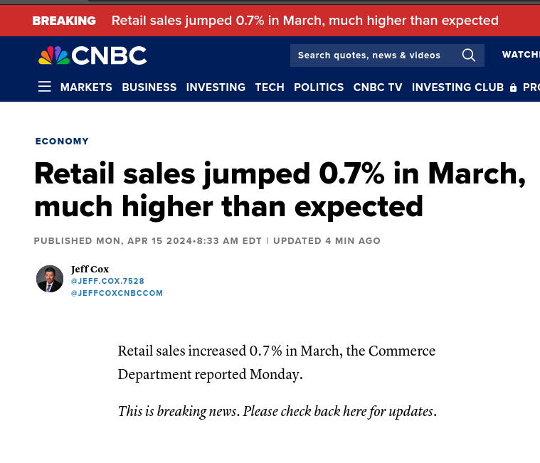Click the Watchlist link in header
The width and height of the screenshot is (540, 463).
521,55
